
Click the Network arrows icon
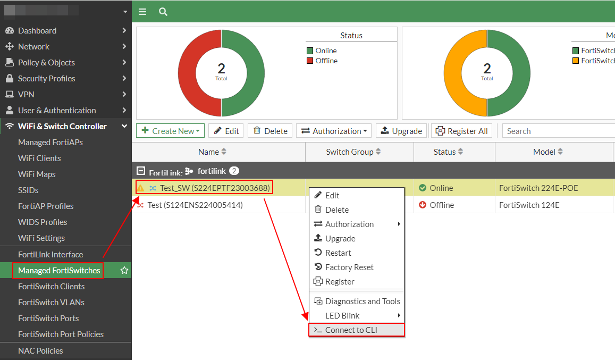click(x=10, y=46)
